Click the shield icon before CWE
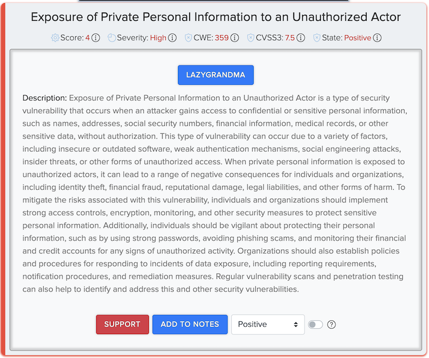 [x=188, y=38]
